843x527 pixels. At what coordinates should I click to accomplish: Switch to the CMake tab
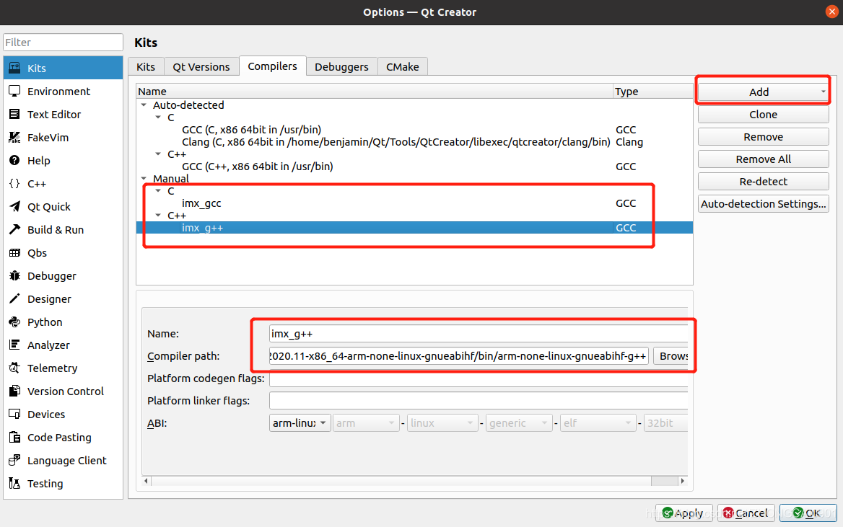click(x=403, y=66)
